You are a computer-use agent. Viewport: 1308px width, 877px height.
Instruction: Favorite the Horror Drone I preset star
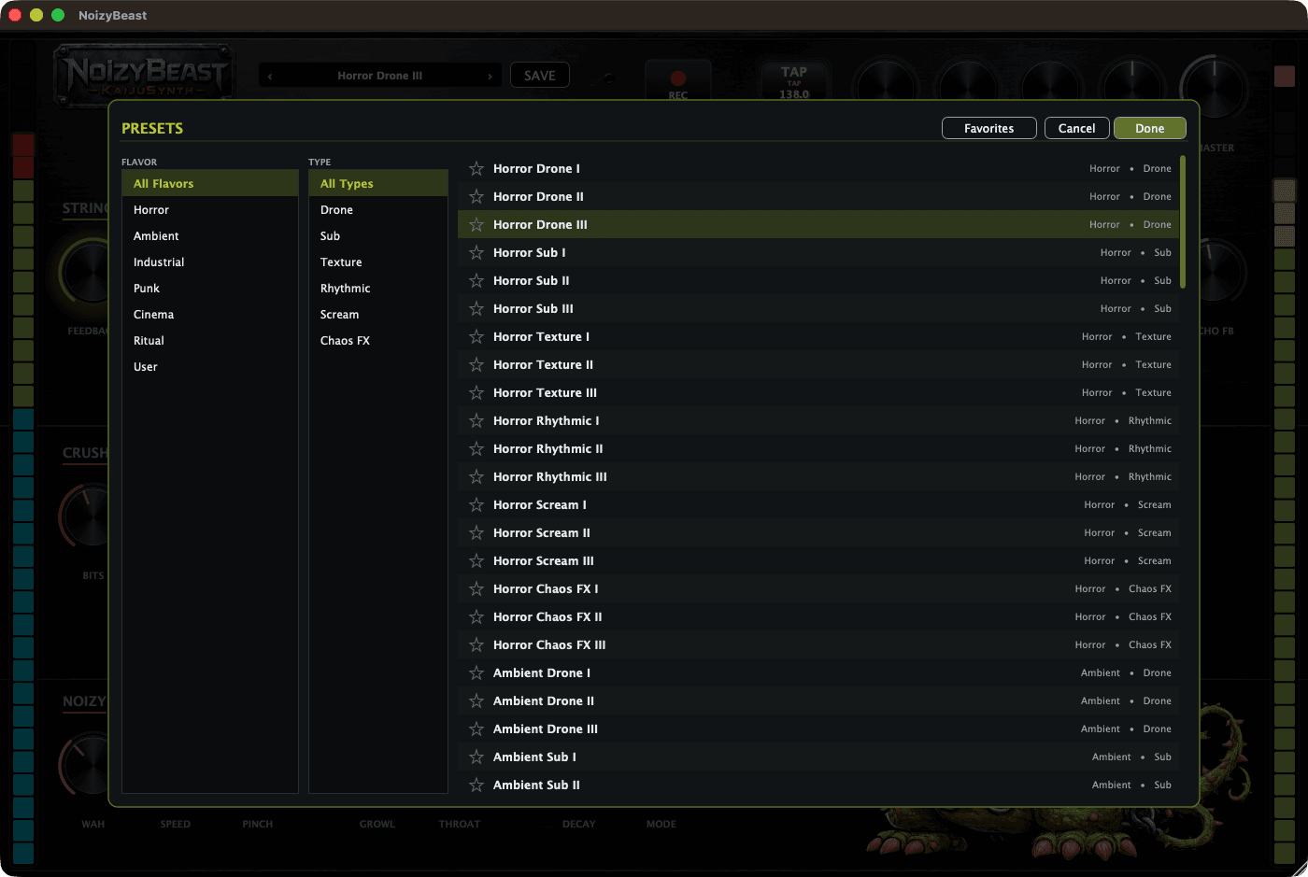point(476,169)
